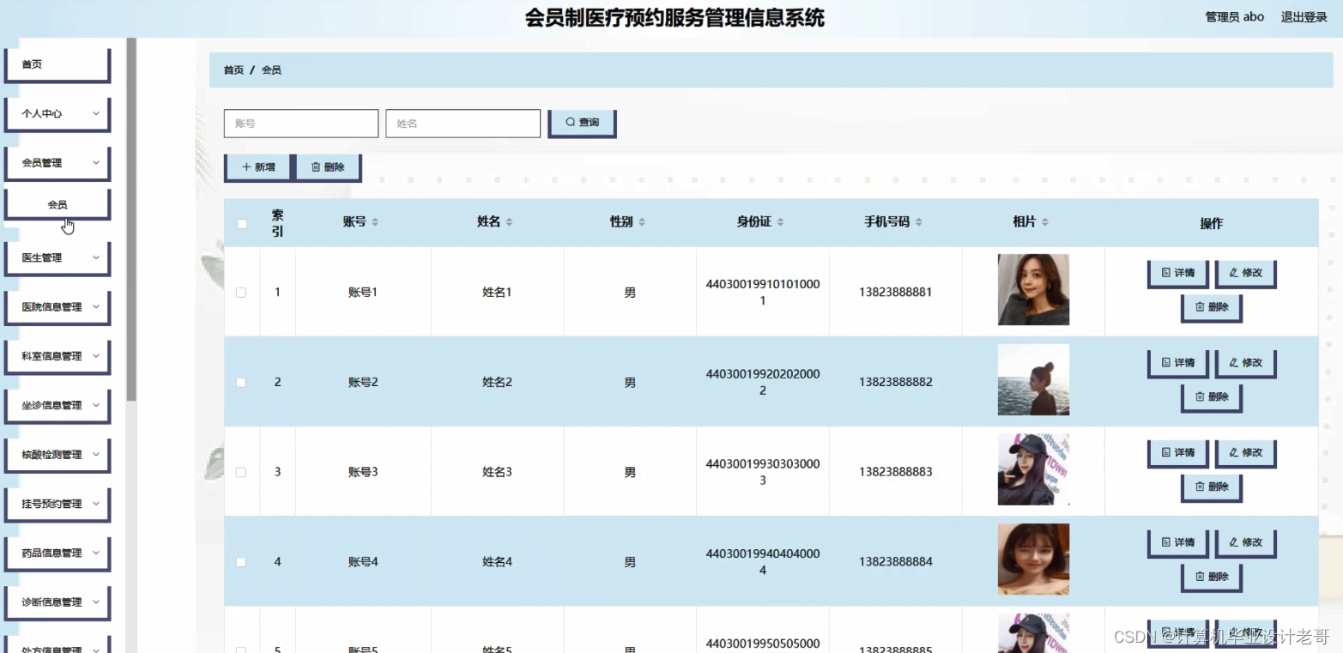Open the photo thumbnail in row 账号2

[1033, 380]
